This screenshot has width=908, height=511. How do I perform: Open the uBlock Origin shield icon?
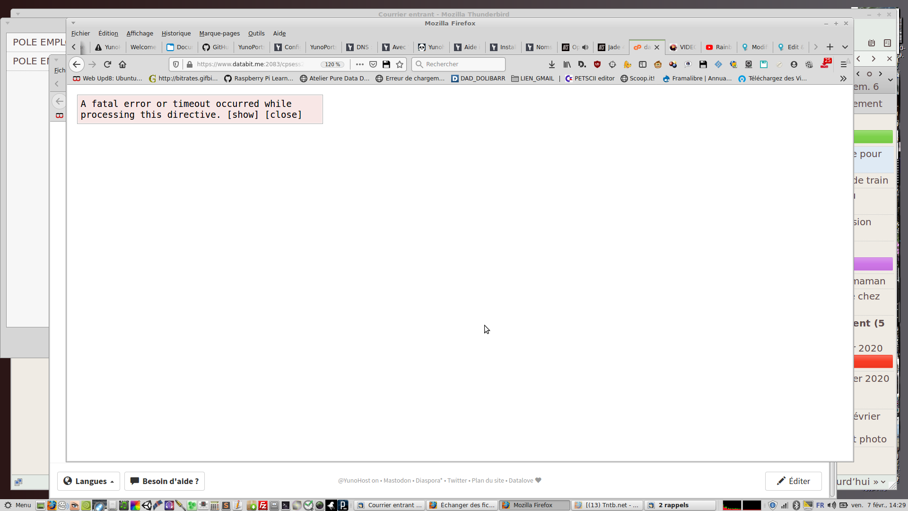pos(597,64)
